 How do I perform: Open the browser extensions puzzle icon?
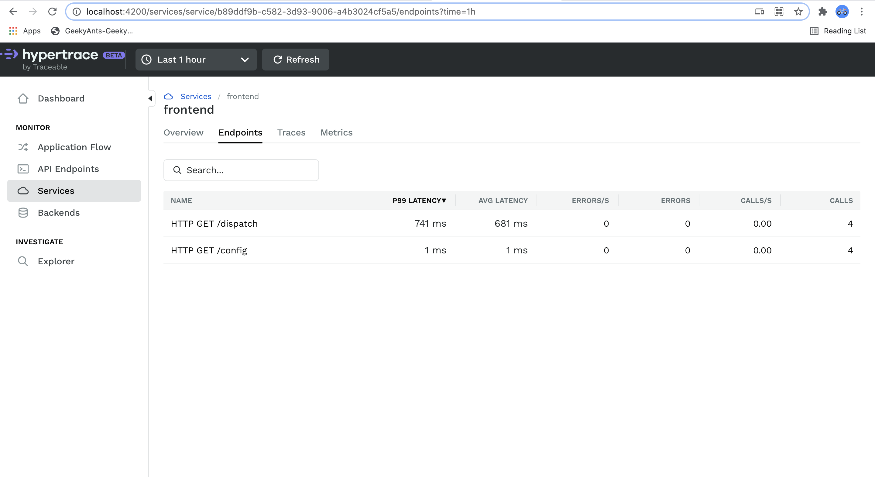click(x=822, y=12)
